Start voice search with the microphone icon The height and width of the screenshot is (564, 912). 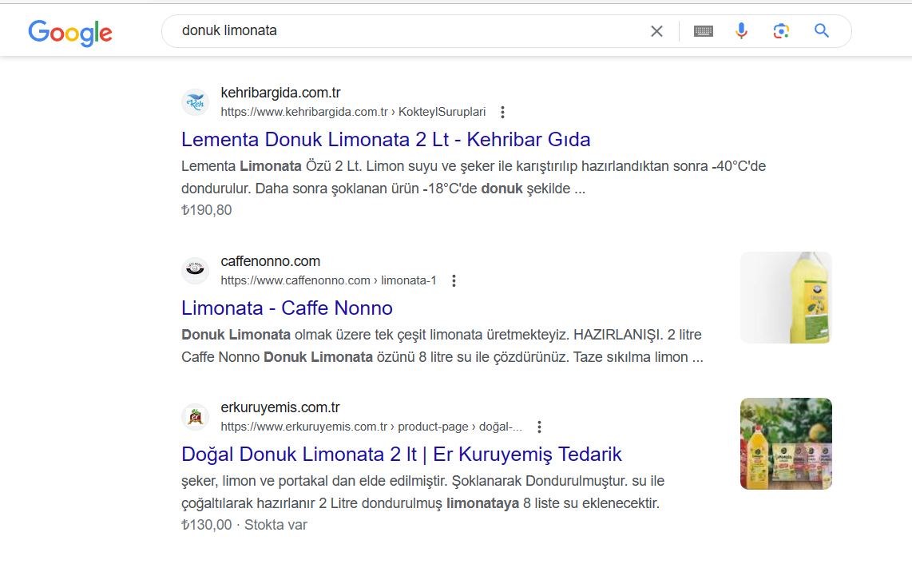741,31
